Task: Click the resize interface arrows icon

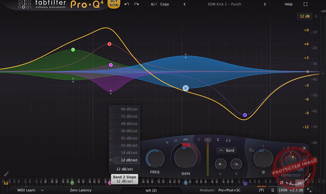Action: tap(309, 190)
